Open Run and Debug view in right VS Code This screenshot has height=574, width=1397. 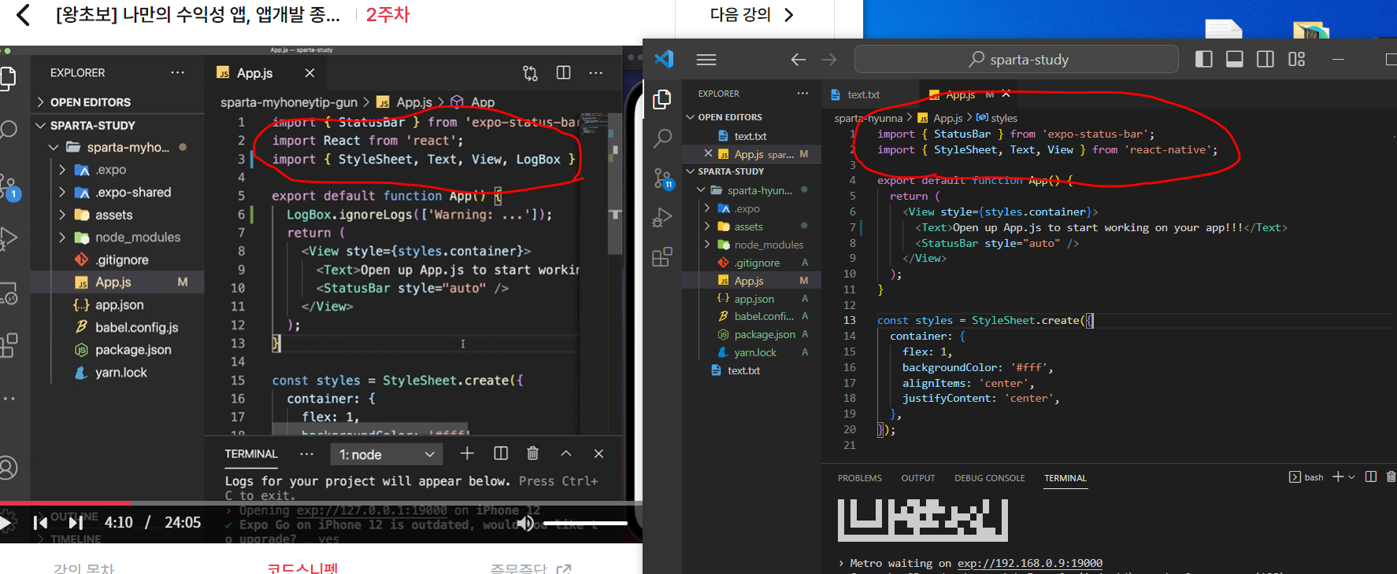[662, 218]
